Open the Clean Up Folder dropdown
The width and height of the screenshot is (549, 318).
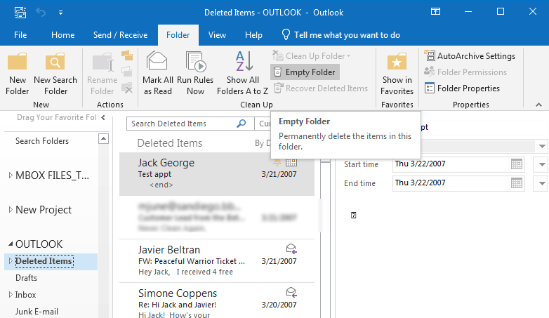point(311,56)
